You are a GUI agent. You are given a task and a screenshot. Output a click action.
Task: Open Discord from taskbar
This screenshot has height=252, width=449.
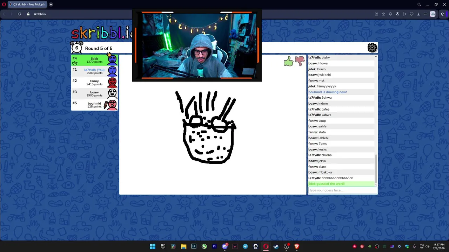[225, 246]
